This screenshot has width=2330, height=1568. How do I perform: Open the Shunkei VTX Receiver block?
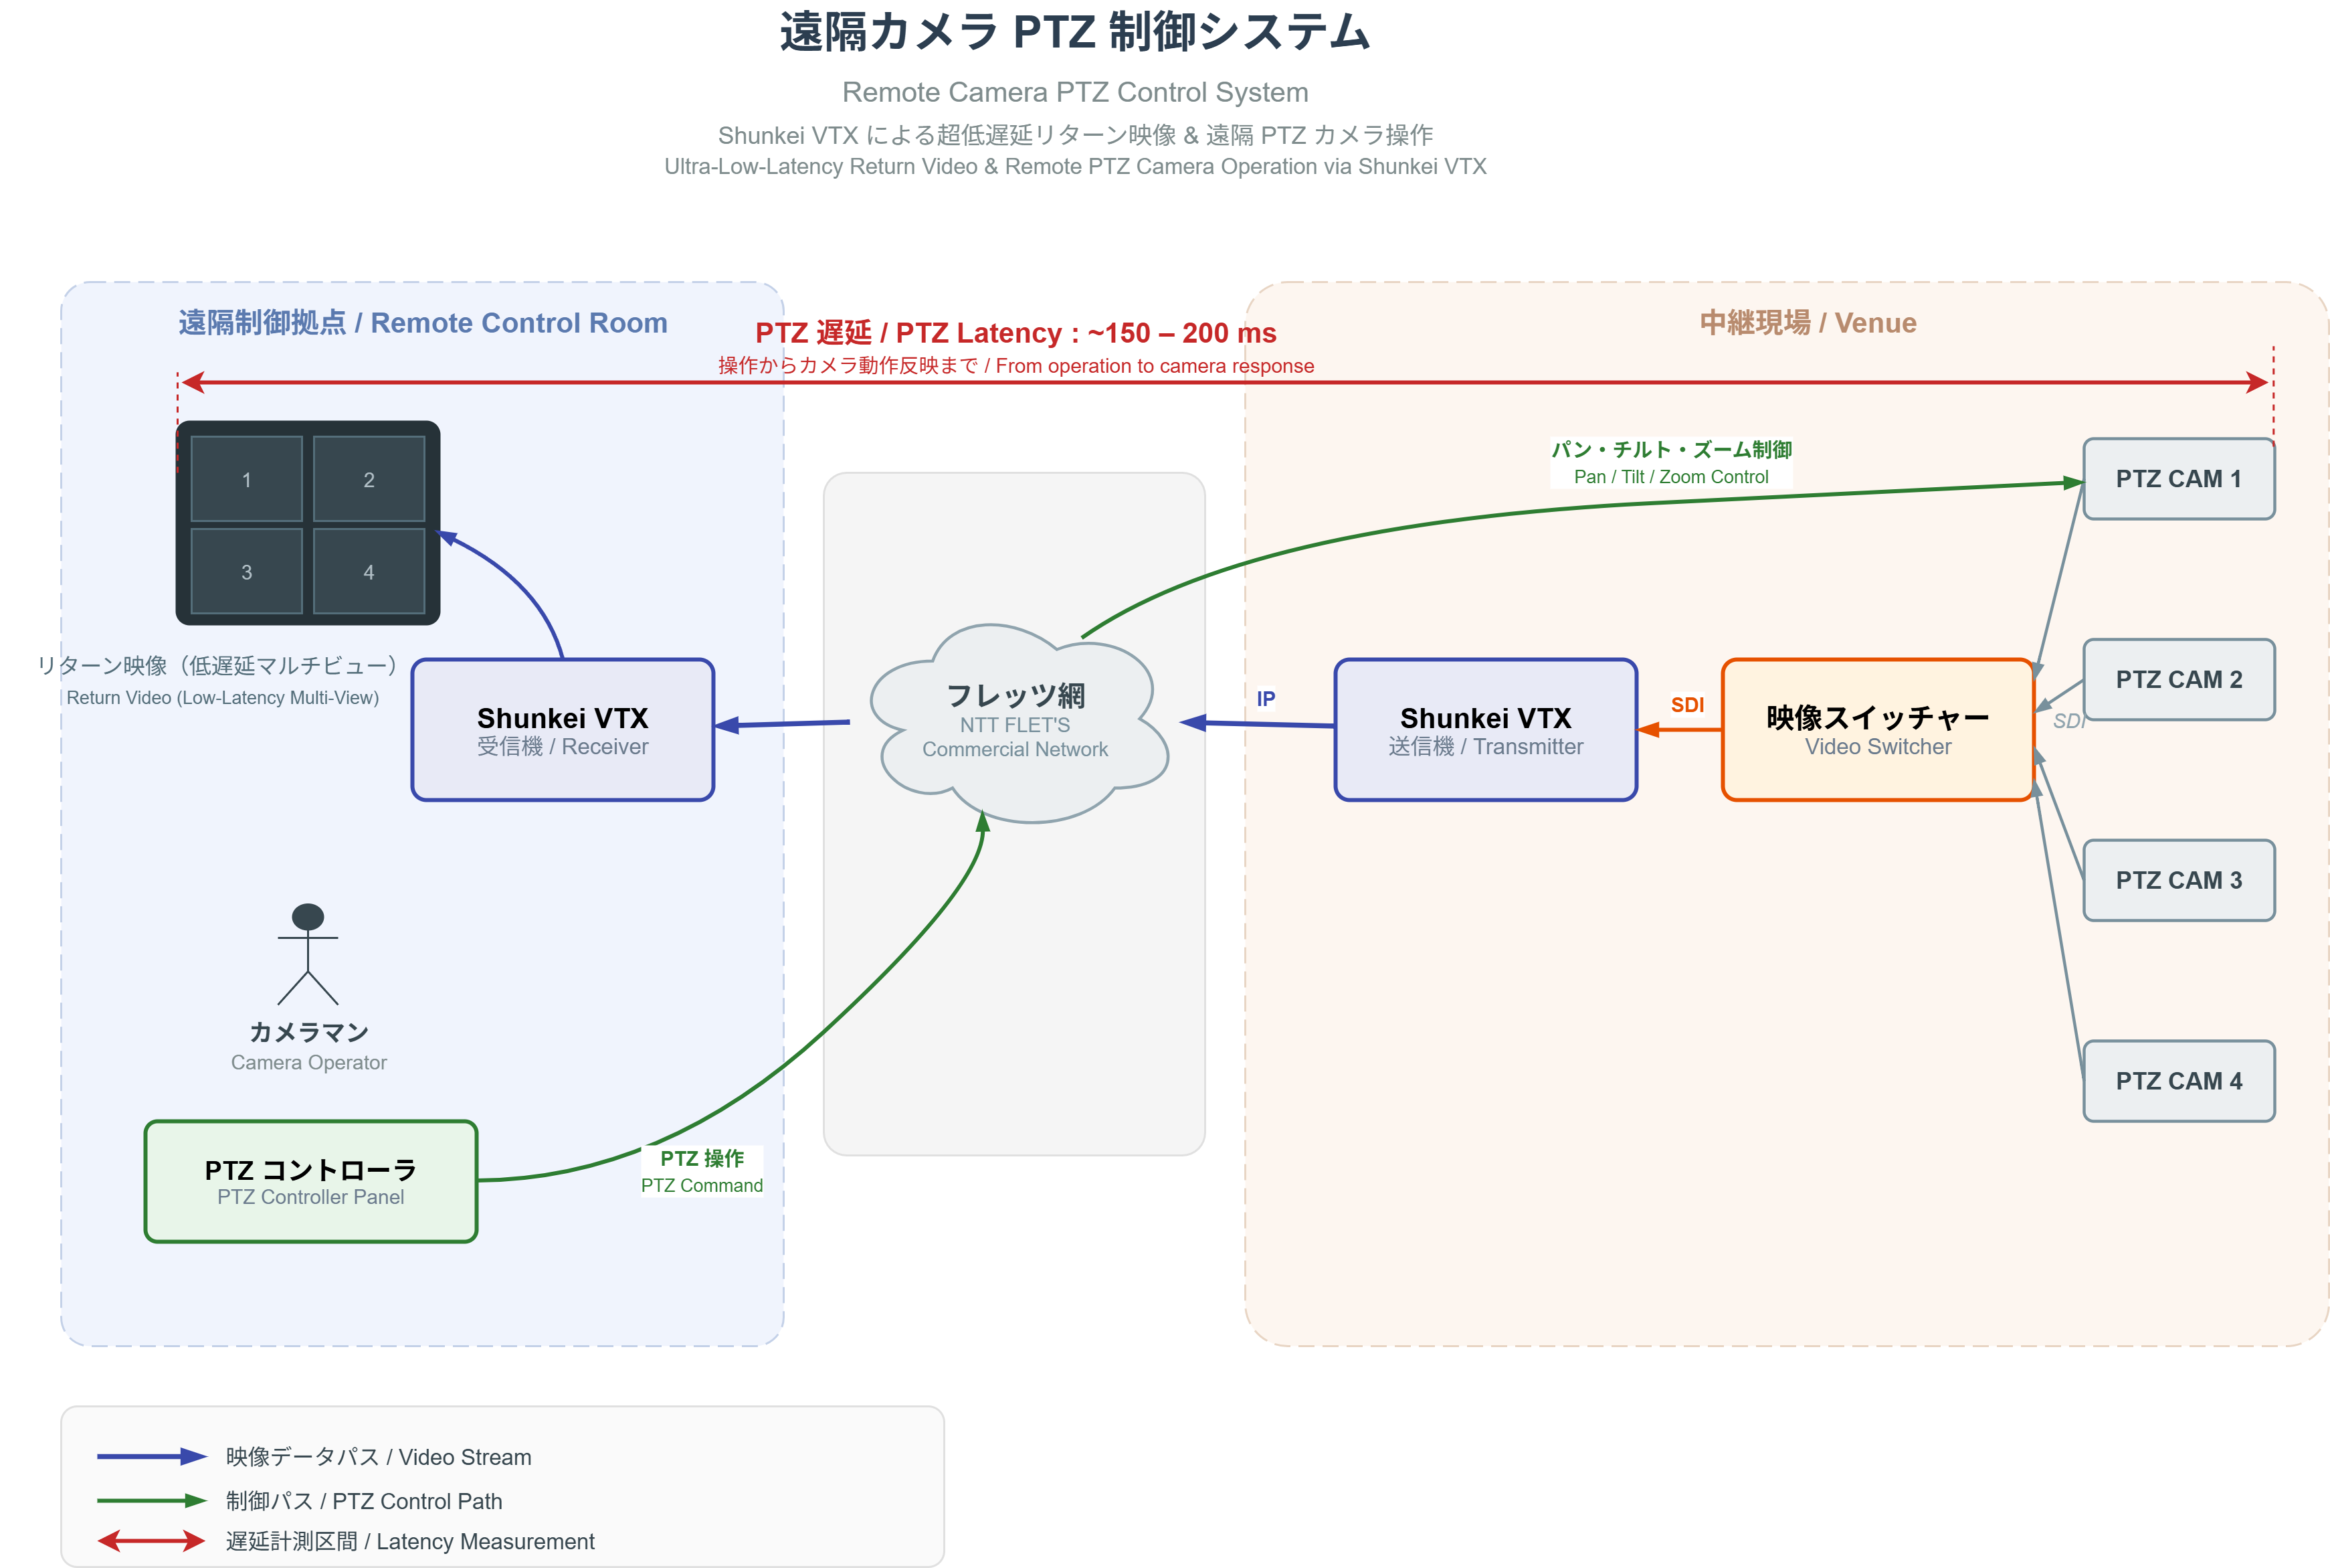coord(562,730)
